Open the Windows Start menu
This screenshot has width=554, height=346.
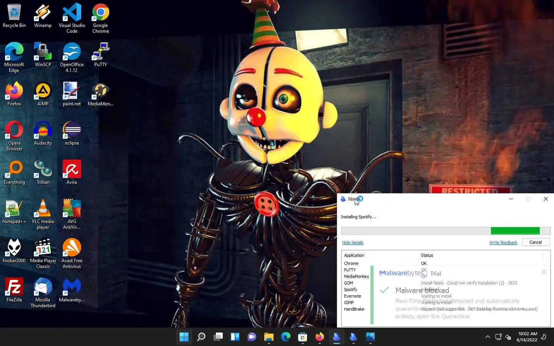coord(184,337)
